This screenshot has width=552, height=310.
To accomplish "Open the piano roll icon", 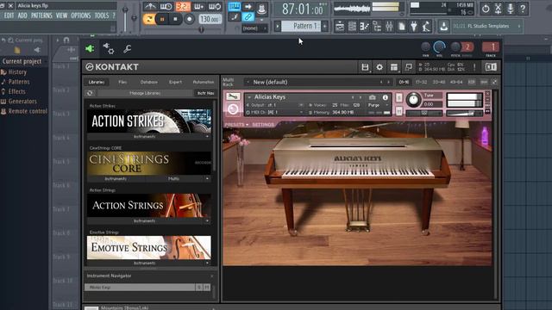I will [x=364, y=27].
